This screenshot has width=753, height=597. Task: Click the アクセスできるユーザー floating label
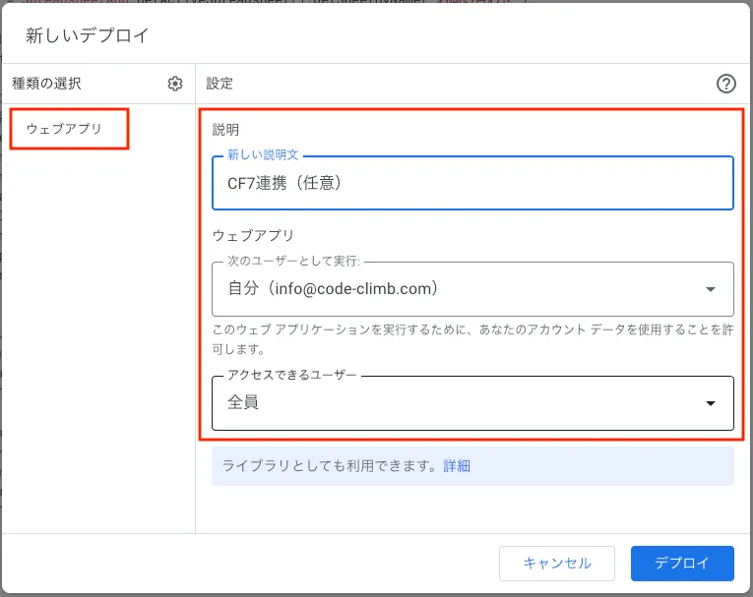pos(291,376)
